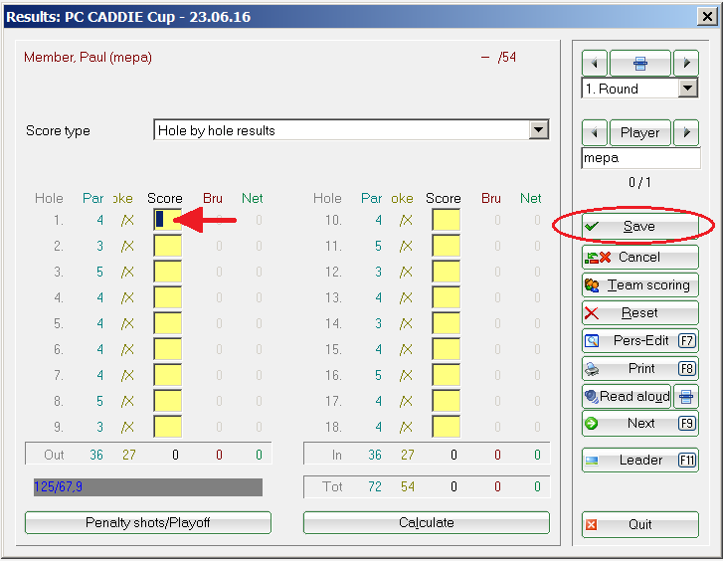
Task: Click score field for hole 11
Action: [x=447, y=246]
